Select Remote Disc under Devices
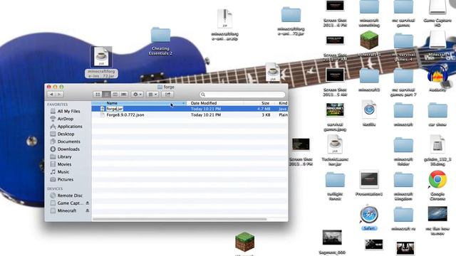 [x=70, y=196]
